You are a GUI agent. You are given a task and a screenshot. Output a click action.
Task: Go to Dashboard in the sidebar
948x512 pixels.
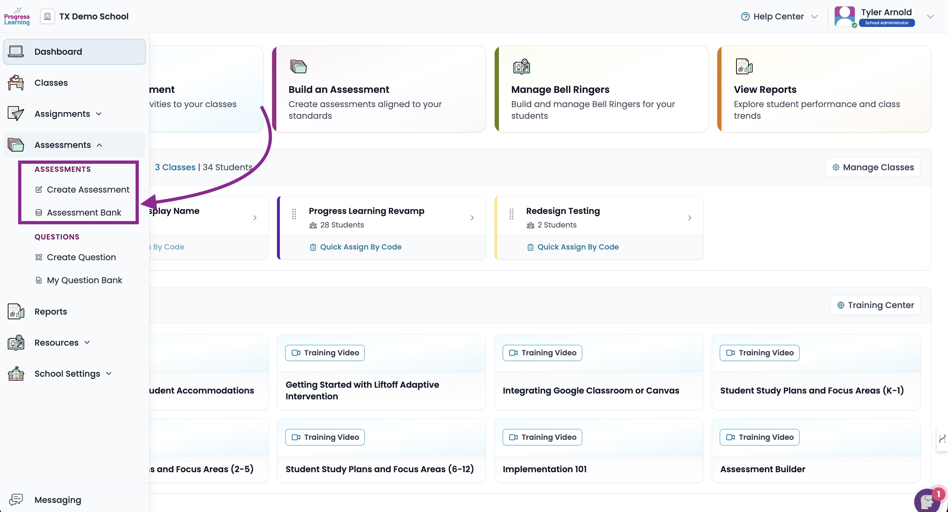pos(74,51)
